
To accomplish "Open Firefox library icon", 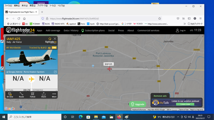I will (184, 18).
